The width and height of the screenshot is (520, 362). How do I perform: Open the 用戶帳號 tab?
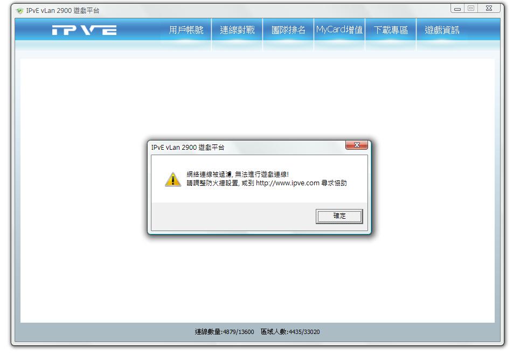pos(186,30)
